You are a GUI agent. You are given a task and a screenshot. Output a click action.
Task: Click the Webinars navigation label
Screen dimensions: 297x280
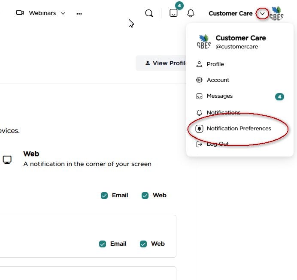42,13
